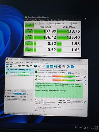
Task: Open CrystalDiskMark Справка menu
Action: pyautogui.click(x=54, y=20)
